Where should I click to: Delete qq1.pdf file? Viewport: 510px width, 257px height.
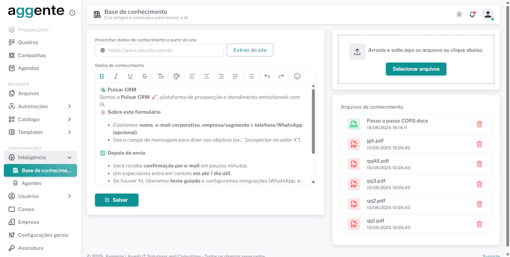(479, 224)
